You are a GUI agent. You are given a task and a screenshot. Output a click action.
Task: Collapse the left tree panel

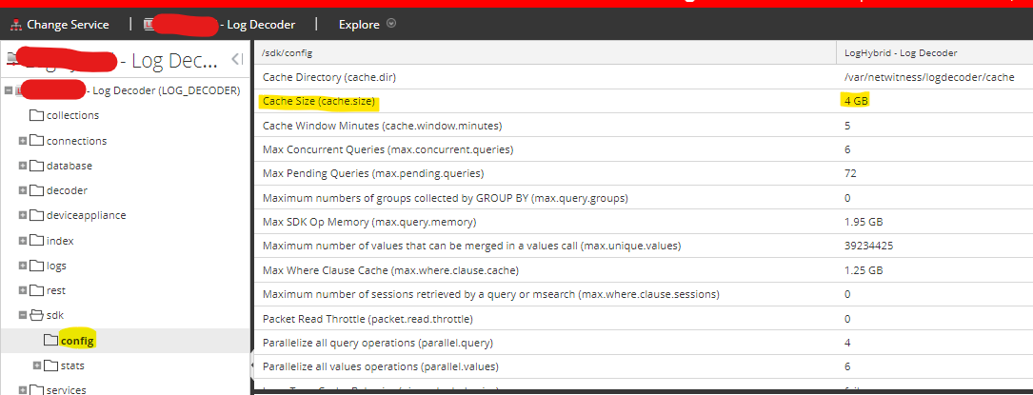tap(237, 60)
